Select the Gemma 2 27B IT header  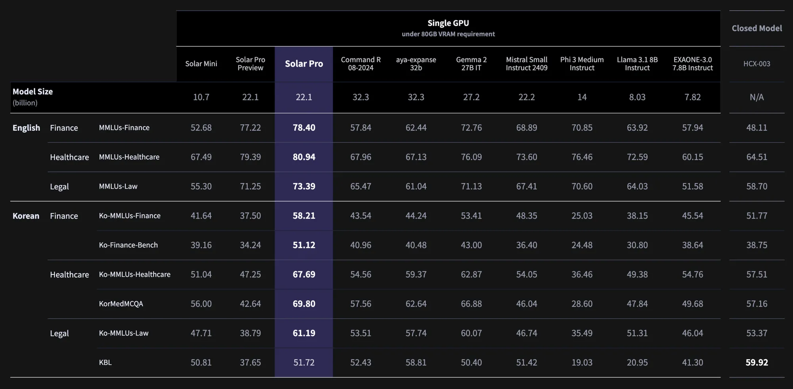(x=471, y=64)
